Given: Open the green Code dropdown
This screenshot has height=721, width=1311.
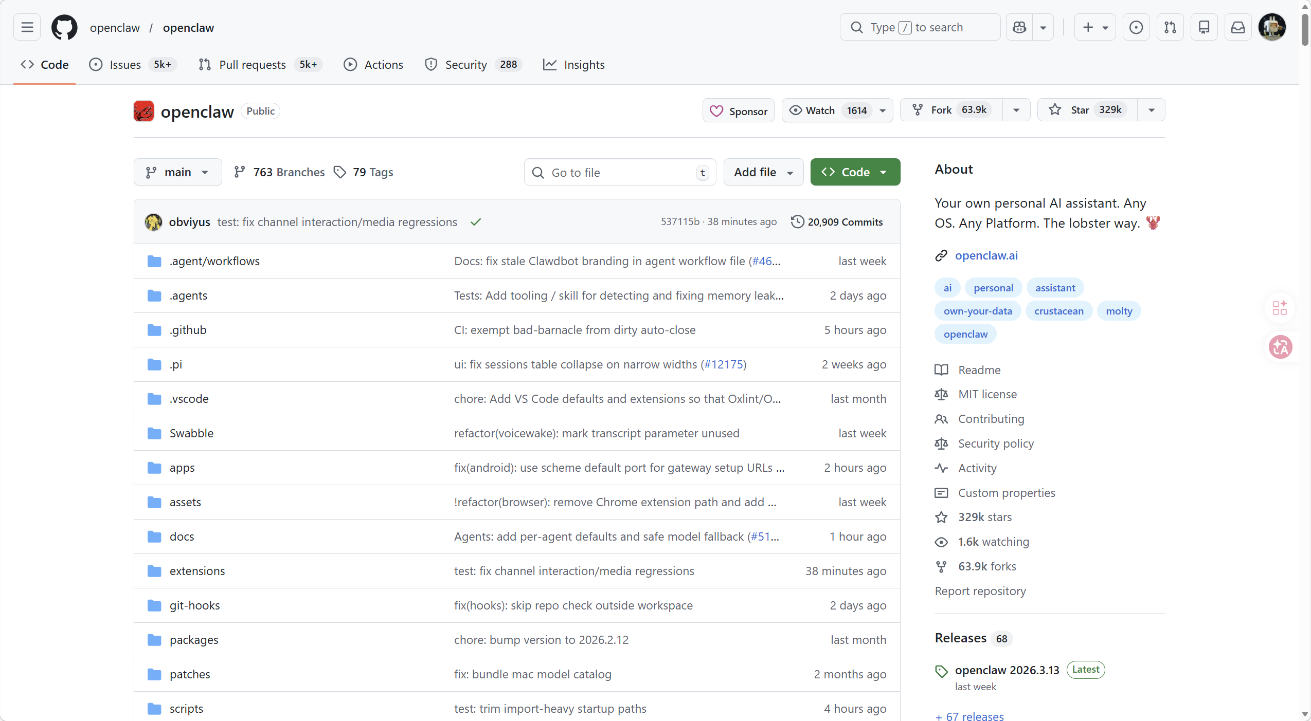Looking at the screenshot, I should coord(855,172).
